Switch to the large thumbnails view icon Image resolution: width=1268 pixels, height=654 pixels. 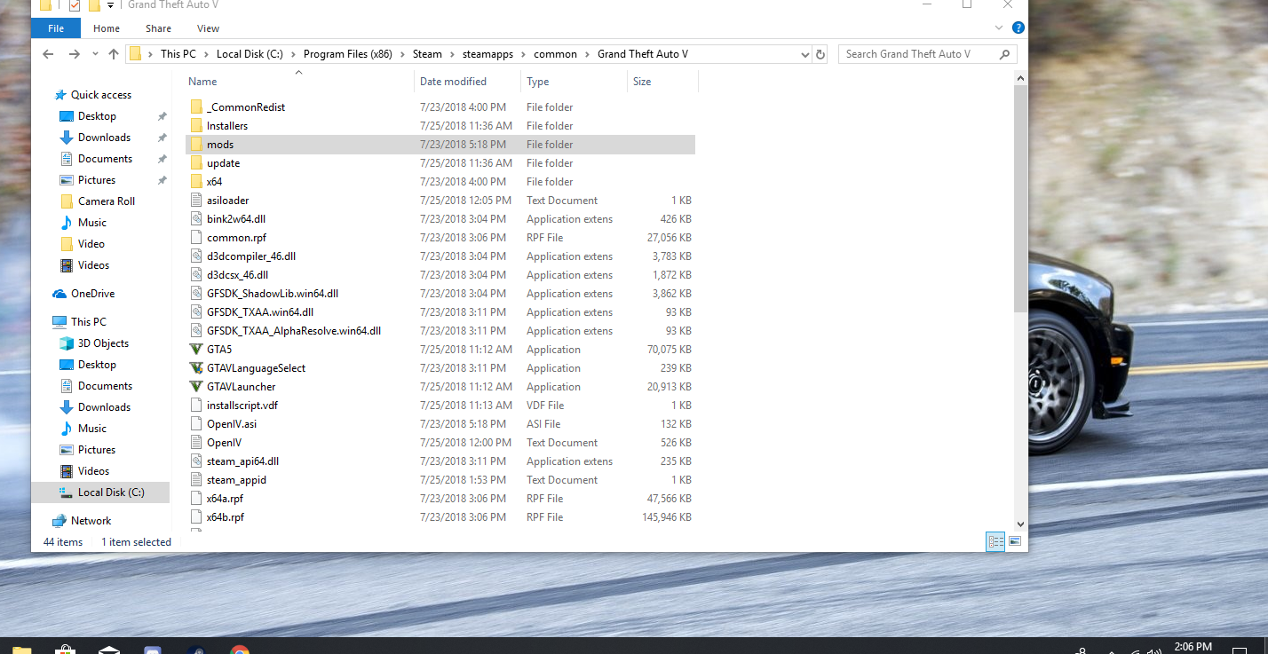pyautogui.click(x=1015, y=540)
